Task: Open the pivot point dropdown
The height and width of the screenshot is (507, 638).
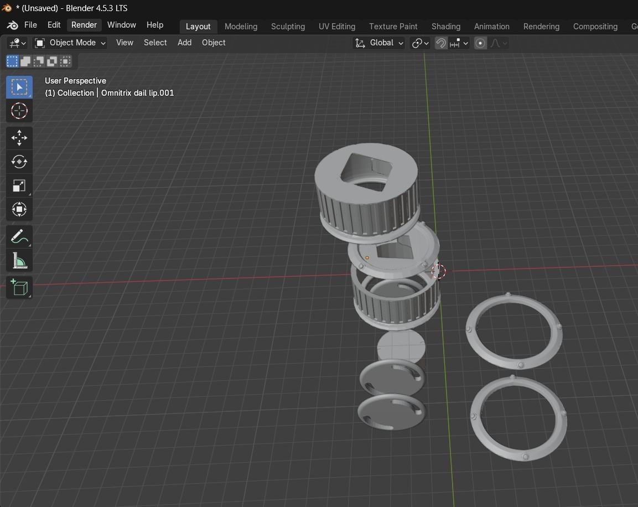Action: coord(420,43)
